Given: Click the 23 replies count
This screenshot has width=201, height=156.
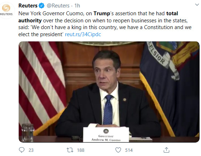Looking at the screenshot, I should [x=31, y=150].
